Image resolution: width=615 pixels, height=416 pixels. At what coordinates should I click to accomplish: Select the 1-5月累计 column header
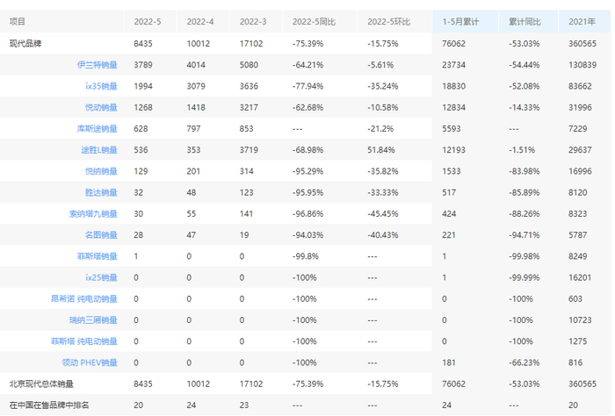click(460, 22)
